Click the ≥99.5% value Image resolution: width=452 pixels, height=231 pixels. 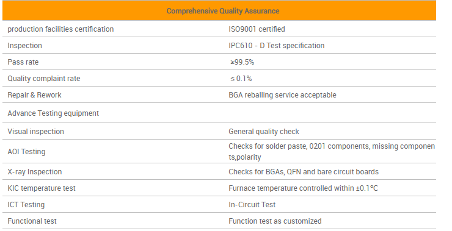pos(242,62)
